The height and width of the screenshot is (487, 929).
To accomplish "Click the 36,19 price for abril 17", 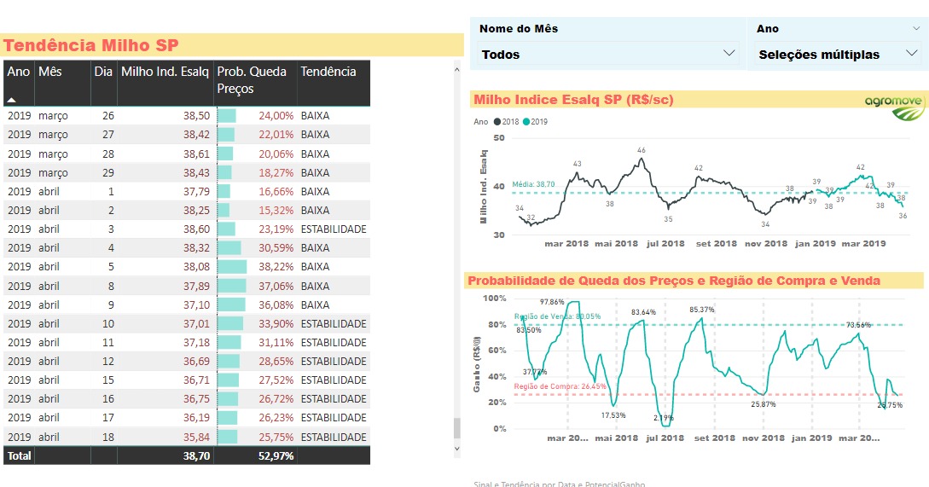I will point(196,418).
